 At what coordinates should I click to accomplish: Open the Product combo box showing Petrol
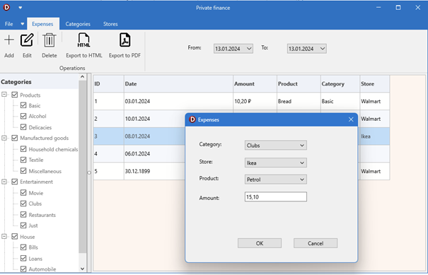(x=276, y=180)
